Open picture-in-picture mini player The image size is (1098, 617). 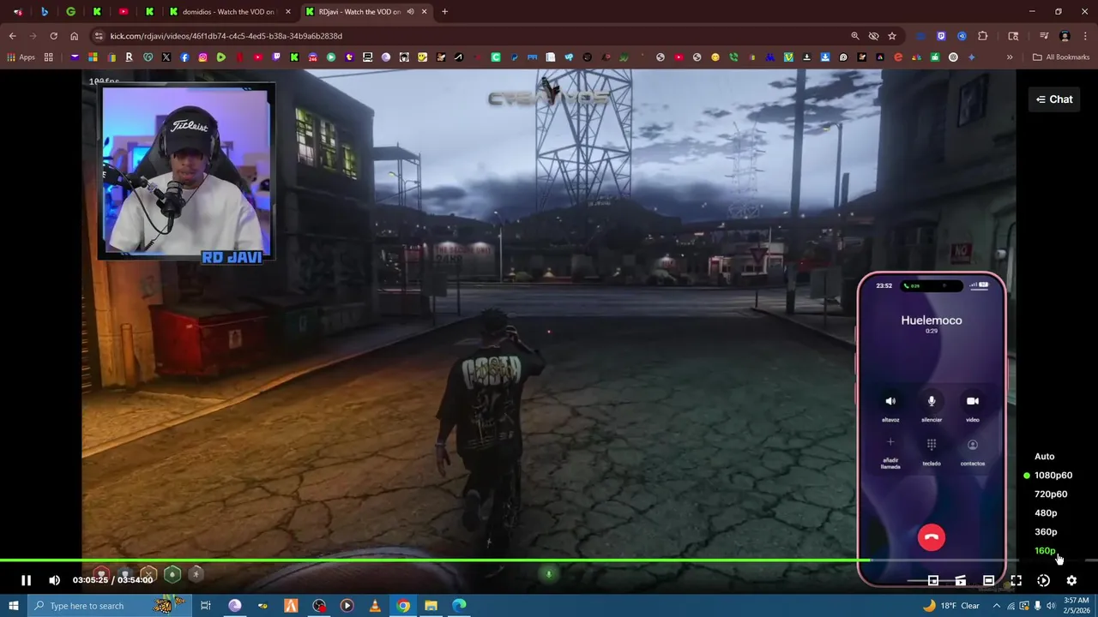[933, 580]
